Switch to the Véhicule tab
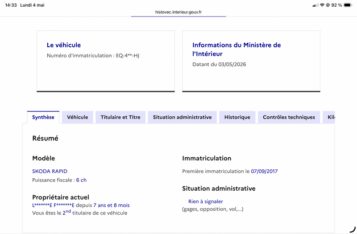This screenshot has width=357, height=234. (x=77, y=117)
